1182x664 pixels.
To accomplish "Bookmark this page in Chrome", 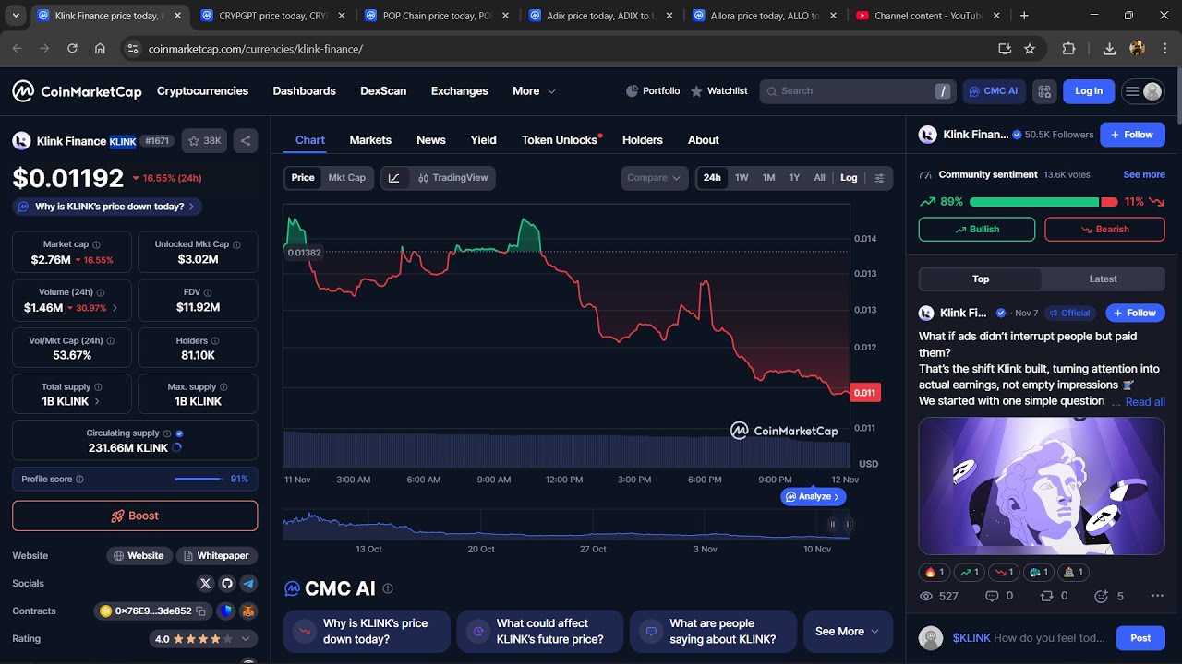I will (1030, 49).
